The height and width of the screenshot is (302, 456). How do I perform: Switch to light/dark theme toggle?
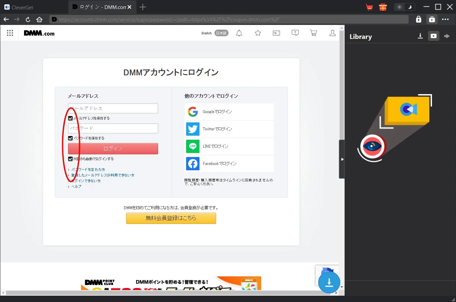pyautogui.click(x=404, y=7)
